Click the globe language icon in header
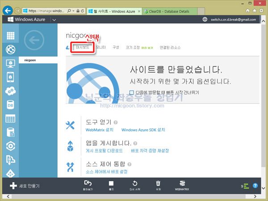268x201 pixels. [x=205, y=20]
